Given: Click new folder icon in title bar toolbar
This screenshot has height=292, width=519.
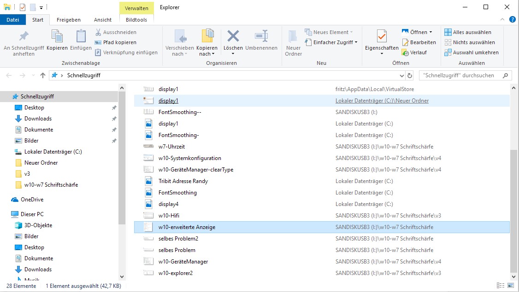Looking at the screenshot, I should (32, 7).
